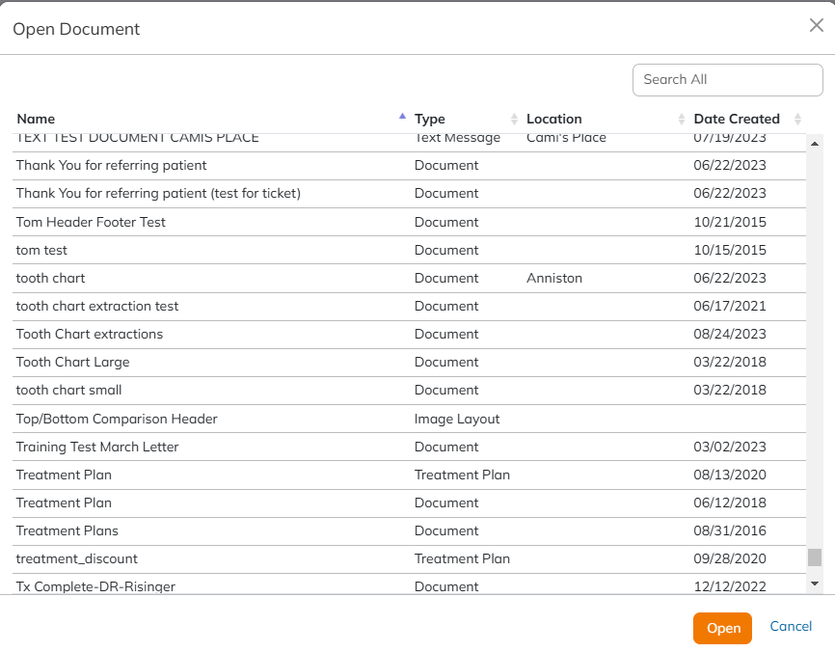
Task: Click the Search All input field
Action: point(727,80)
